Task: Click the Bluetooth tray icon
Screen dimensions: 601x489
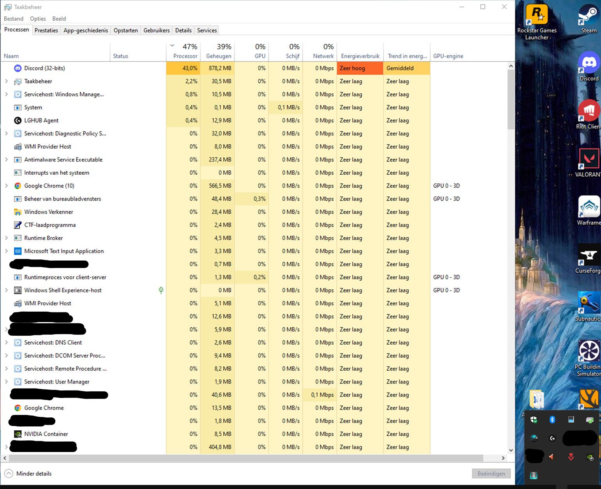Action: 552,419
